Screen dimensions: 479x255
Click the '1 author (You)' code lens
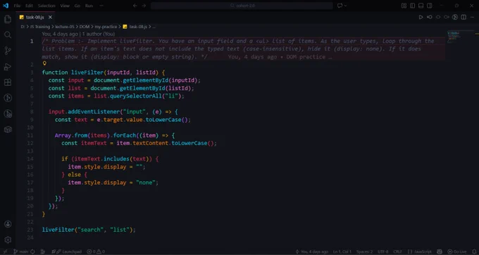(x=99, y=34)
